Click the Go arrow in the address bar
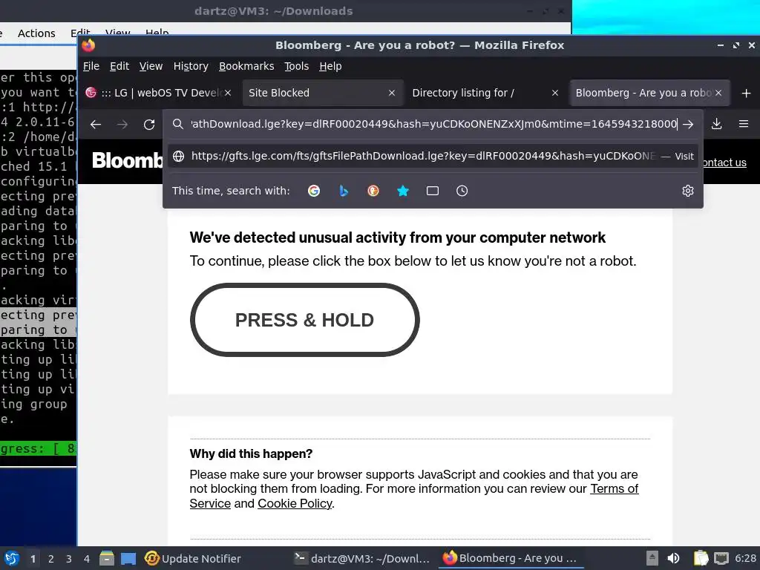The height and width of the screenshot is (570, 760). point(688,125)
